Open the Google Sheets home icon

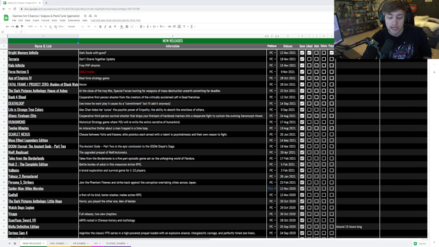(6, 18)
